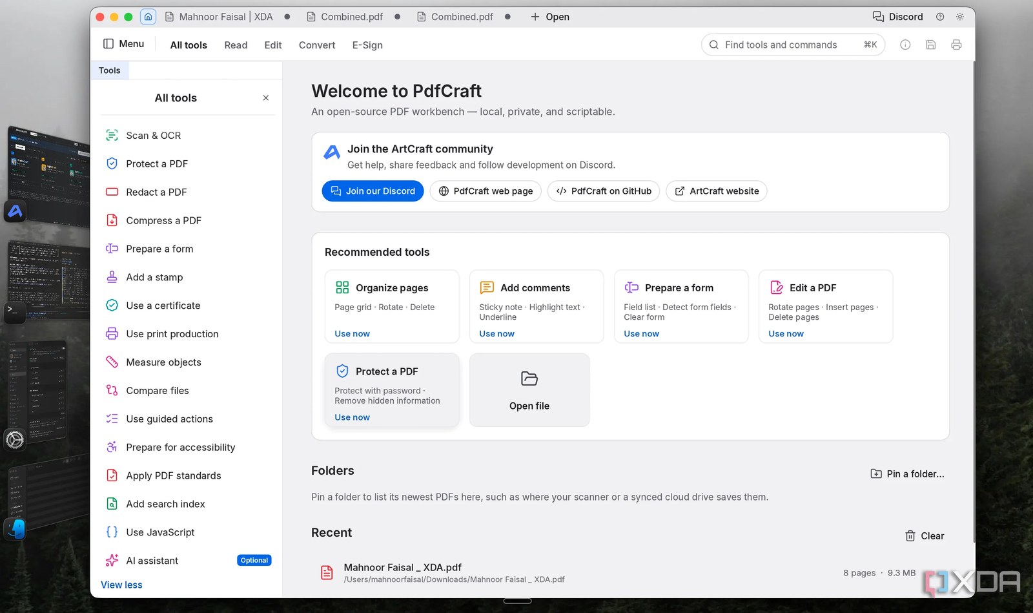1033x613 pixels.
Task: Launch the AI assistant tool
Action: click(x=188, y=561)
